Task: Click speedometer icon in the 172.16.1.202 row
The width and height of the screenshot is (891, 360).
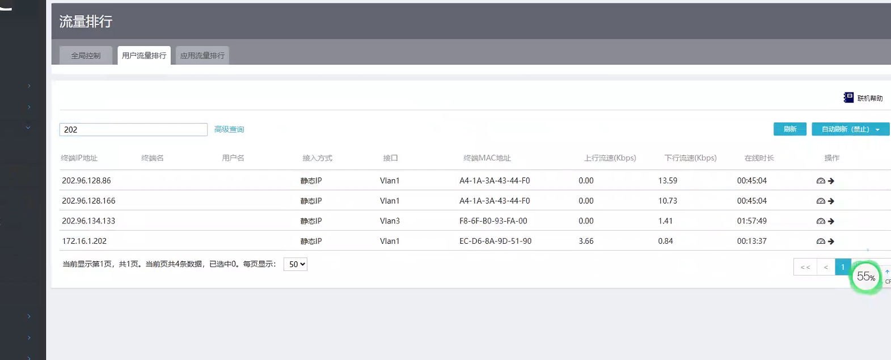Action: pos(821,242)
